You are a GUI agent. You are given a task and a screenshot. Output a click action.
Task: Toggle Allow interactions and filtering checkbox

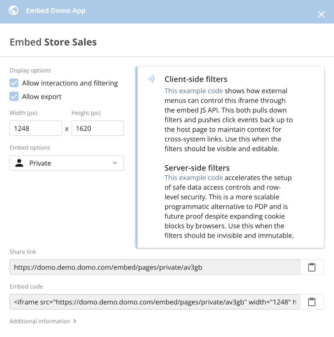pos(14,83)
